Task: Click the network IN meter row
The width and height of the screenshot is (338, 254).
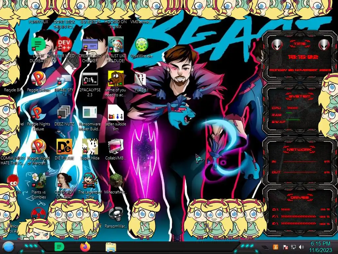Action: click(301, 161)
